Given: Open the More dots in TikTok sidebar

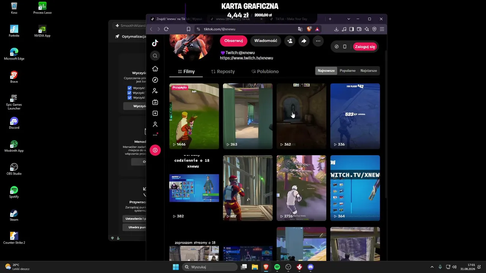Looking at the screenshot, I should tap(155, 135).
